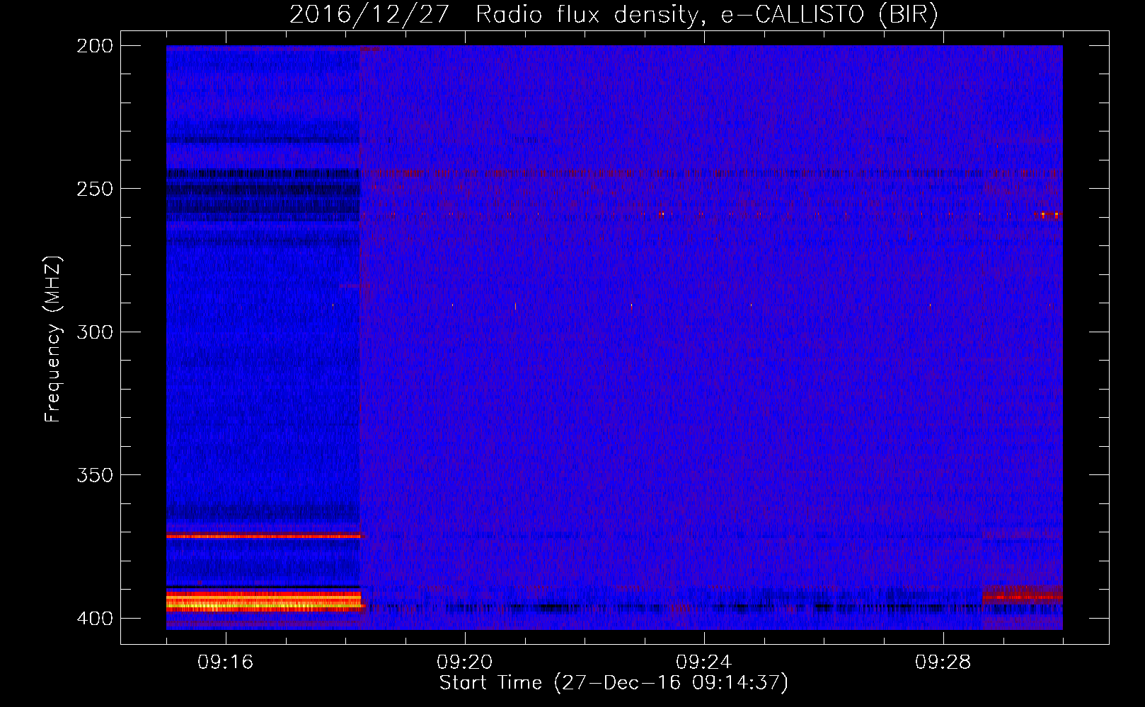The width and height of the screenshot is (1145, 707).
Task: Click the 300 frequency tick label
Action: coord(94,332)
